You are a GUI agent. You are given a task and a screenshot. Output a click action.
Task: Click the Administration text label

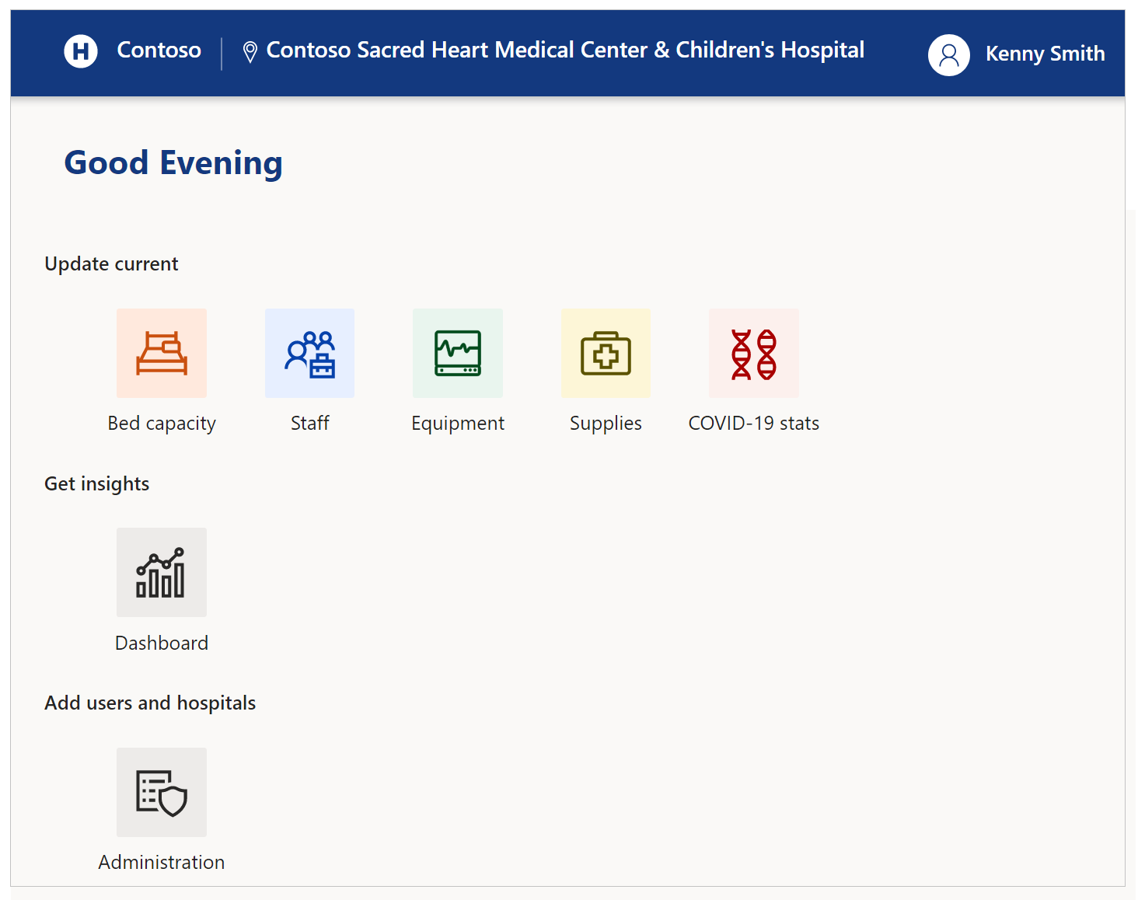click(x=162, y=862)
